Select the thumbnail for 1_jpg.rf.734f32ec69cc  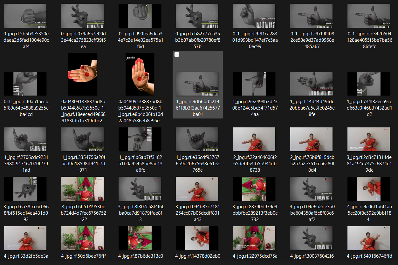pyautogui.click(x=368, y=83)
